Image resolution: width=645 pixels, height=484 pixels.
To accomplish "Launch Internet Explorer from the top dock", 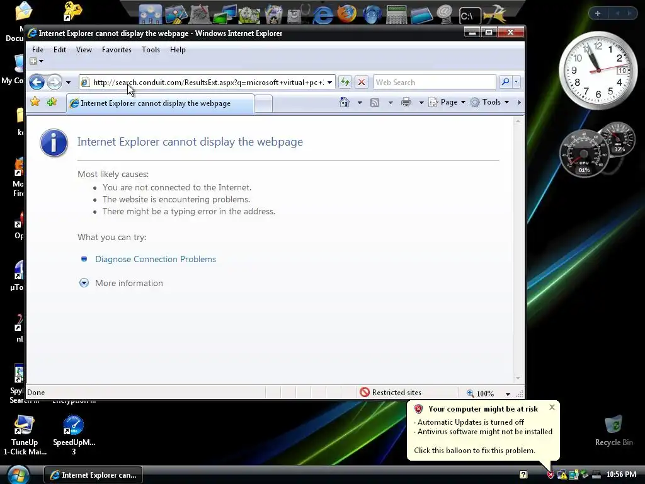I will [x=323, y=15].
